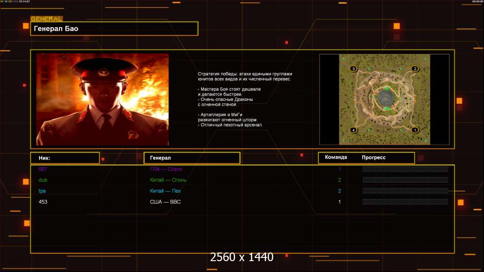The height and width of the screenshot is (272, 484).
Task: Click the 2560 x 1440 resolution text
Action: [x=242, y=257]
